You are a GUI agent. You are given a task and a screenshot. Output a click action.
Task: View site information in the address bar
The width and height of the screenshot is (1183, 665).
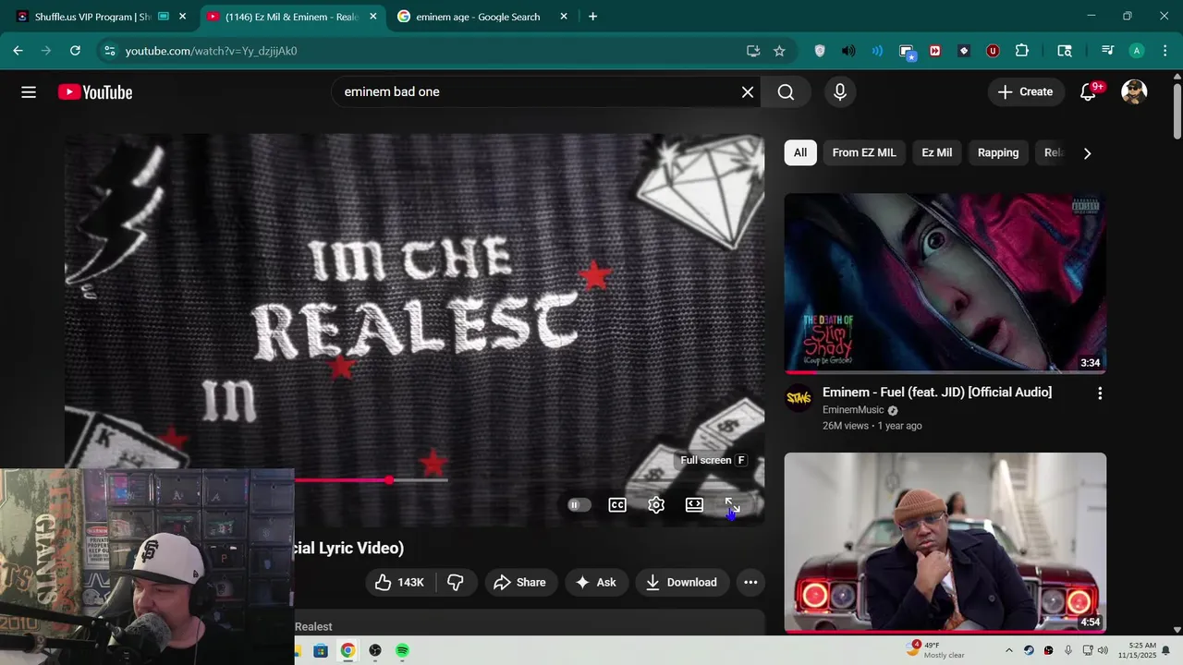(109, 51)
